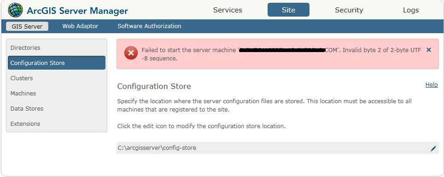Switch to the Logs tab
The image size is (444, 177).
(411, 10)
